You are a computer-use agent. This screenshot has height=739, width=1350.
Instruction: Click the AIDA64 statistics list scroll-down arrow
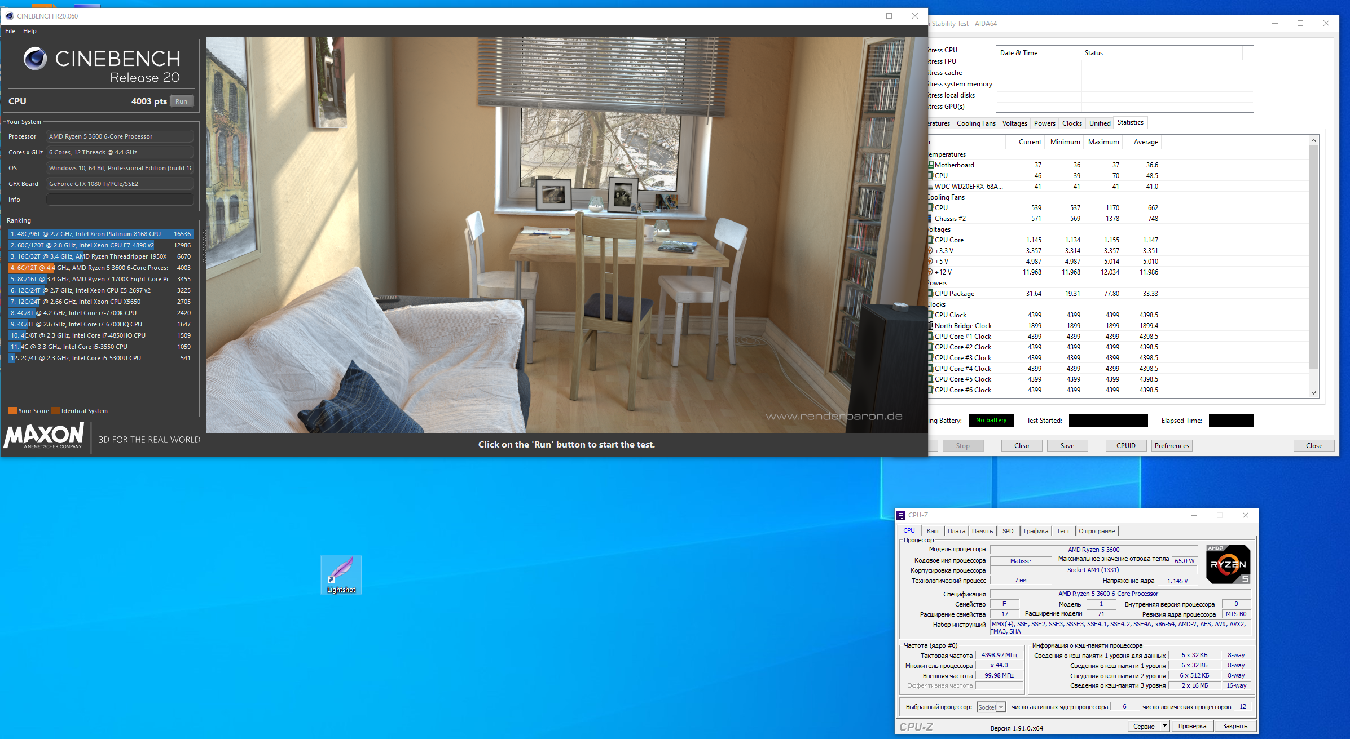pos(1313,393)
